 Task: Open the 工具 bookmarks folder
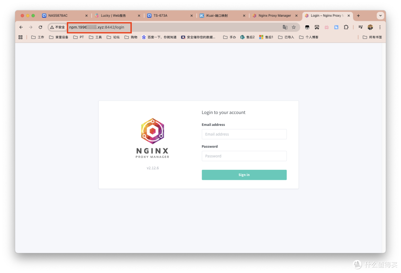coord(95,37)
